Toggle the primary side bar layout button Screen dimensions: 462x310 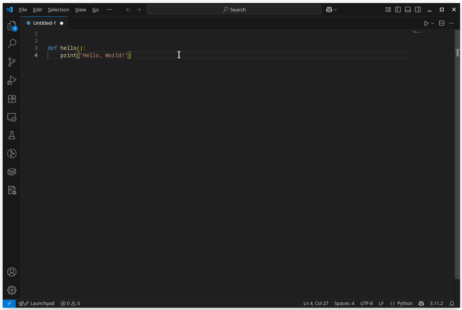tap(398, 10)
